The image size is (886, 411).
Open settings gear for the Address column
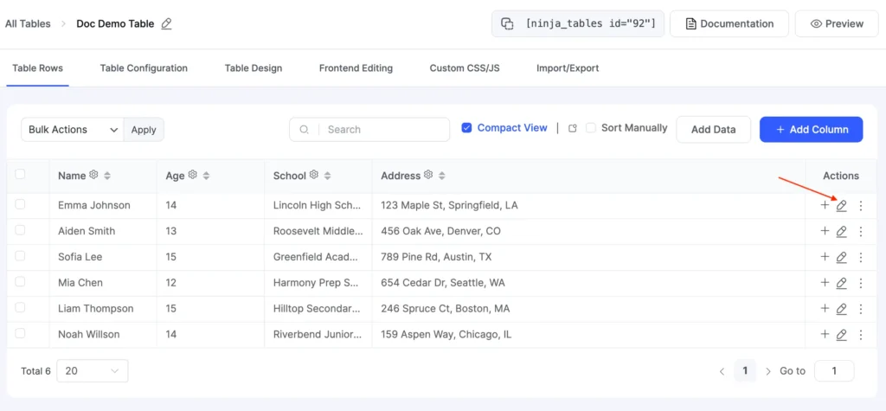point(428,175)
